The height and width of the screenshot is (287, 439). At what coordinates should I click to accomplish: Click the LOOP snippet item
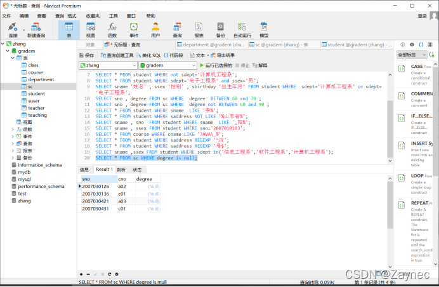[x=416, y=184]
